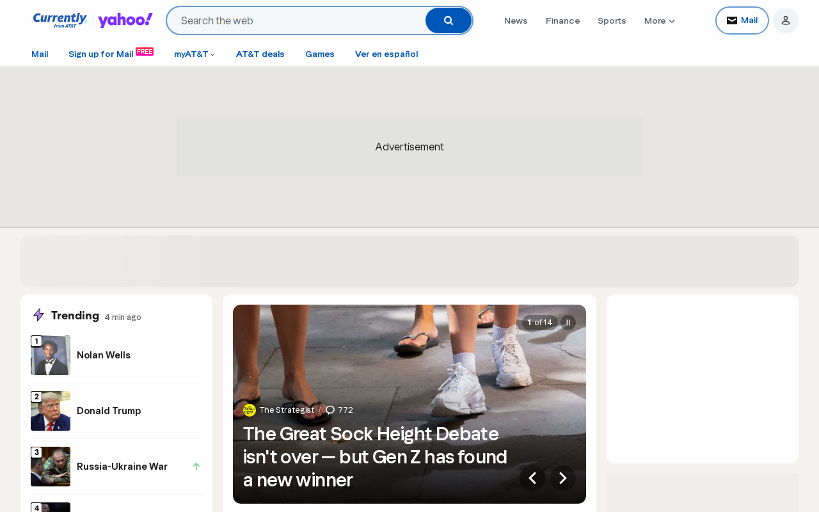Select Russia-Ukraine War trending item

(116, 467)
